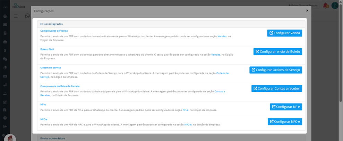Image resolution: width=343 pixels, height=141 pixels.
Task: Open Vendas link in Comprovante de Venda description
Action: (222, 36)
